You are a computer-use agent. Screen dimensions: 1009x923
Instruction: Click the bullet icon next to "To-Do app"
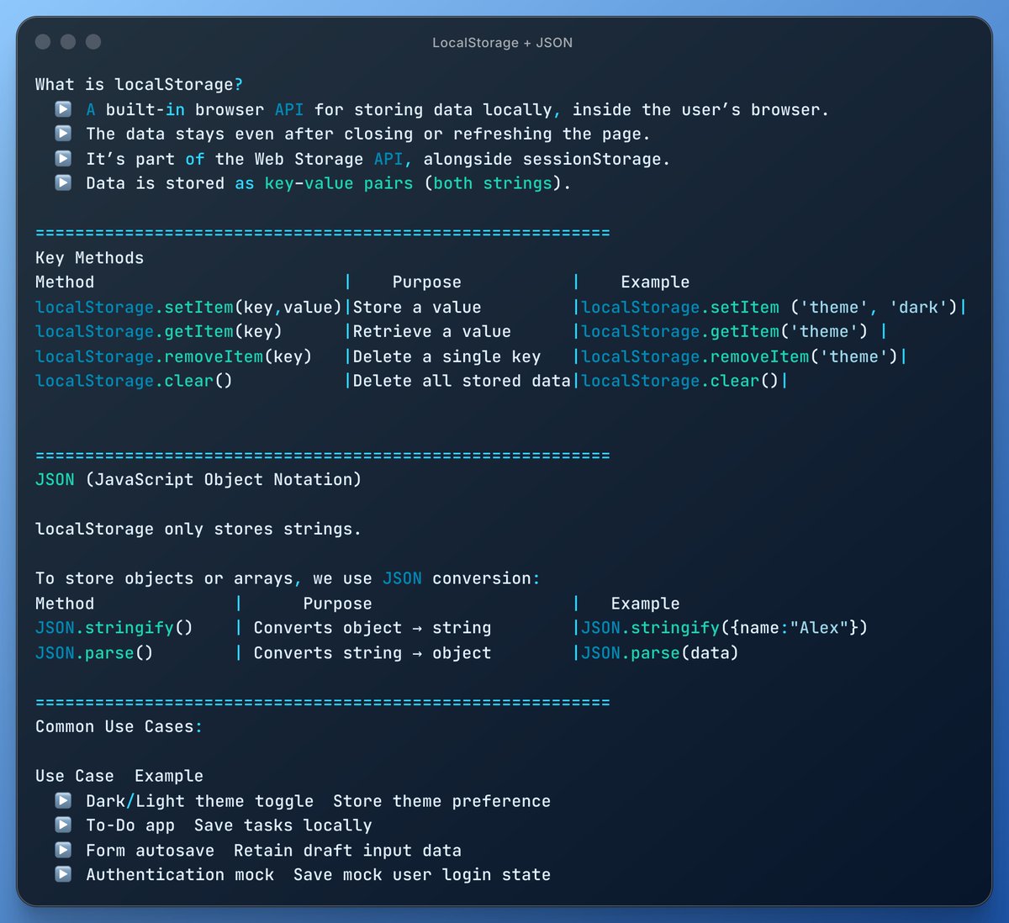(x=62, y=825)
